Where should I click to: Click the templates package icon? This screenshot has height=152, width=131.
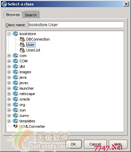[x=15, y=121]
